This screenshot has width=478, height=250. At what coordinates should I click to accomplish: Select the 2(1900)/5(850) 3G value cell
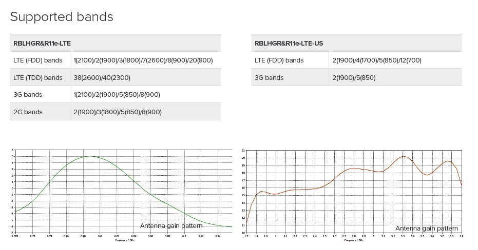tap(354, 78)
